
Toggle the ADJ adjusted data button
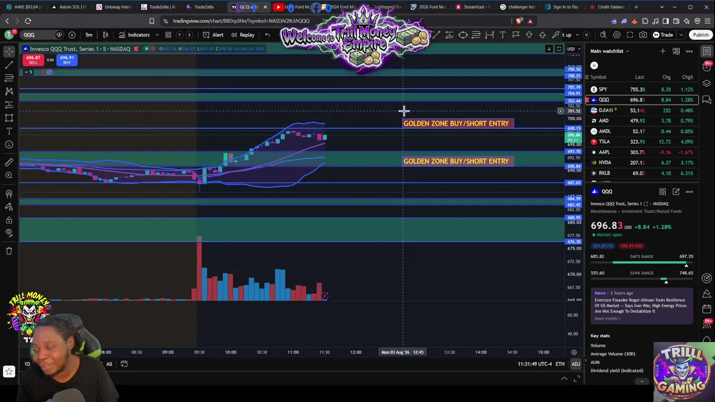(575, 364)
